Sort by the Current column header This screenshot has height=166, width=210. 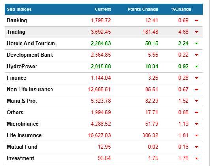103,9
